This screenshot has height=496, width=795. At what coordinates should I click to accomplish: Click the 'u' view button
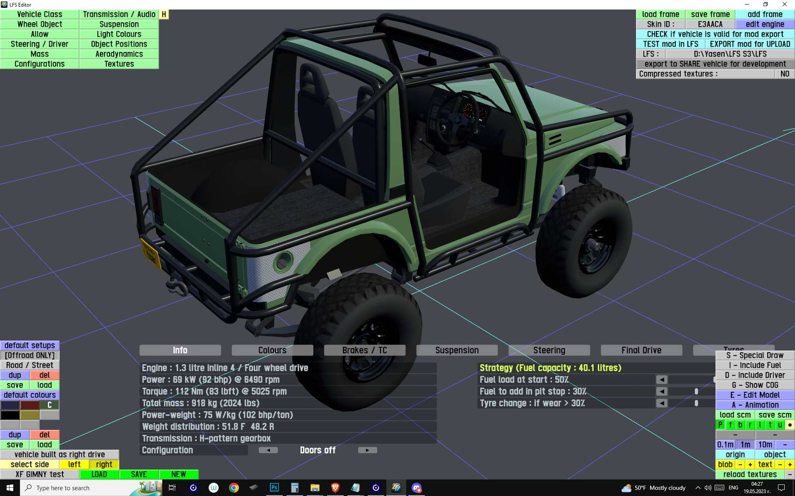(780, 425)
